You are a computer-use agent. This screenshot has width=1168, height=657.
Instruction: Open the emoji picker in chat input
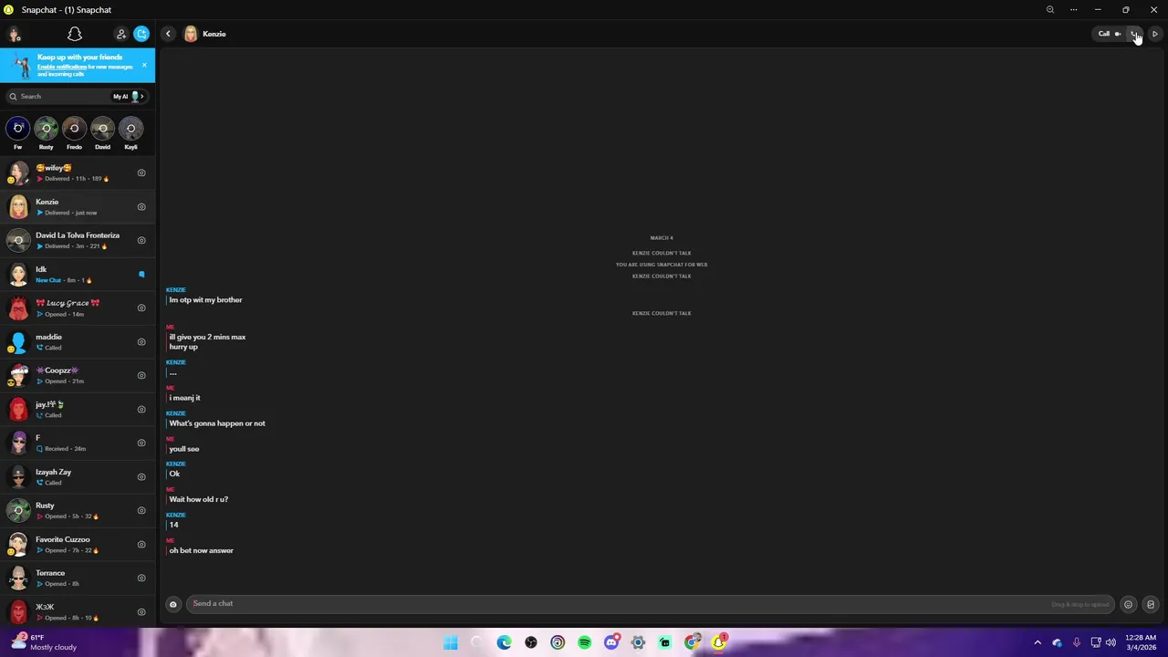[x=1128, y=604]
